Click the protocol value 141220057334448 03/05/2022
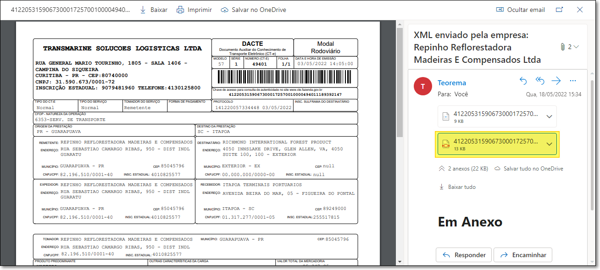 click(x=253, y=107)
